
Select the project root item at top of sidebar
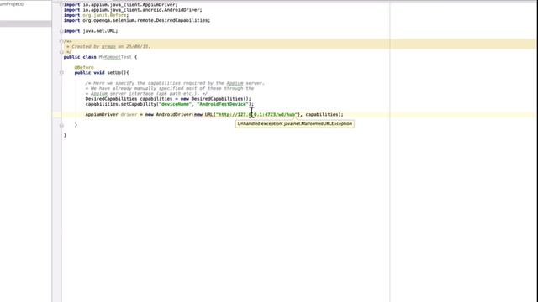click(x=12, y=4)
